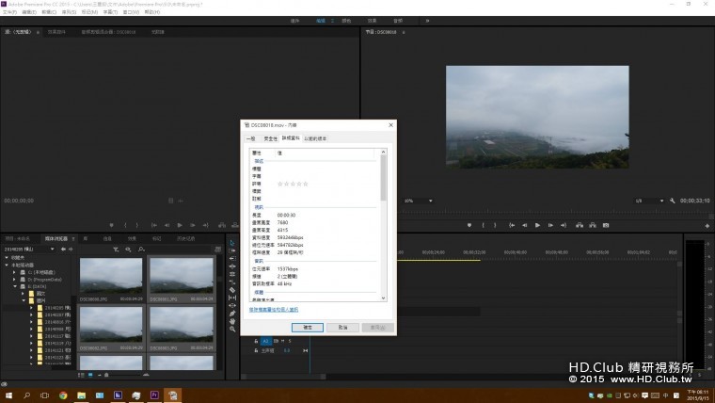
Task: Add a marker in the Program Monitor
Action: 469,225
